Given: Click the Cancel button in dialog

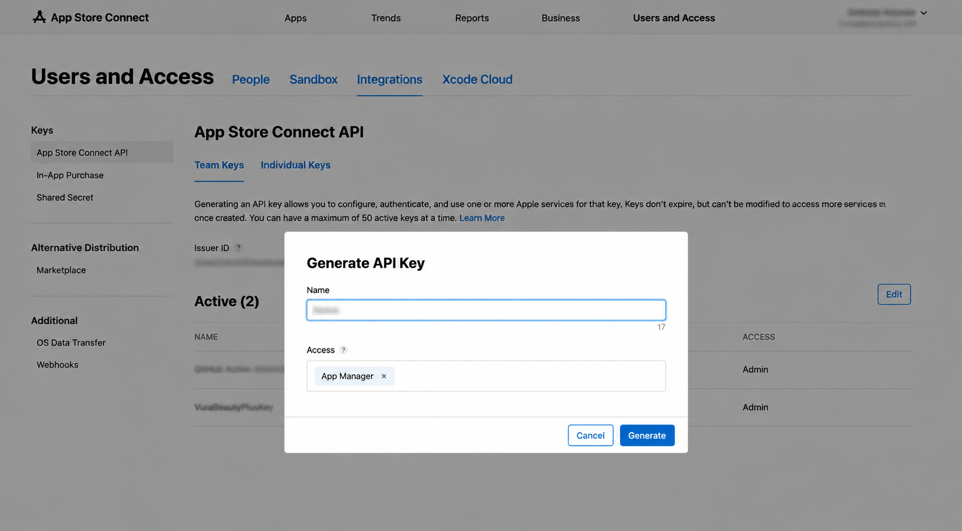Looking at the screenshot, I should (x=590, y=435).
